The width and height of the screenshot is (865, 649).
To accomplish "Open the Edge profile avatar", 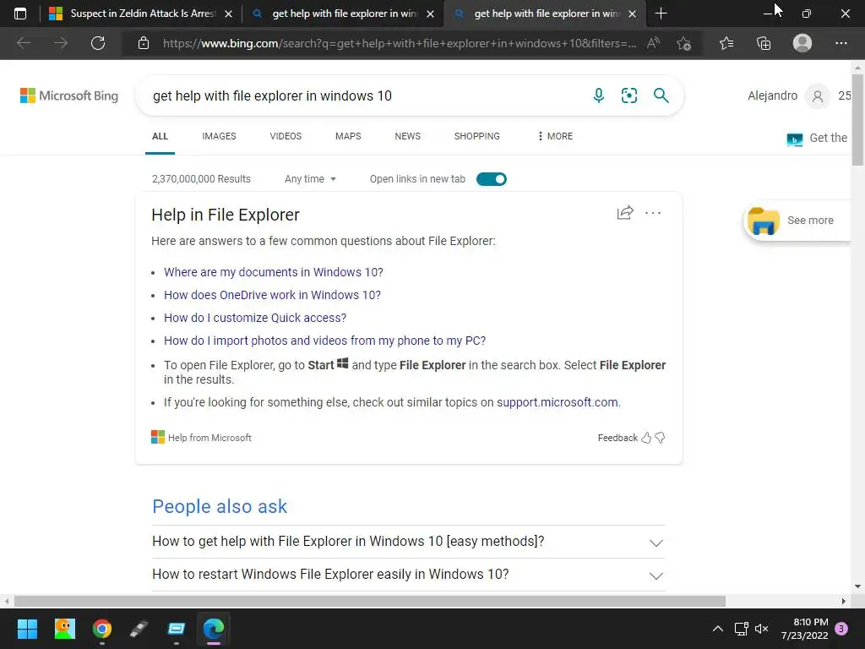I will pos(802,43).
